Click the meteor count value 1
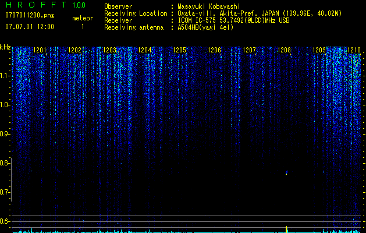 coord(83,27)
